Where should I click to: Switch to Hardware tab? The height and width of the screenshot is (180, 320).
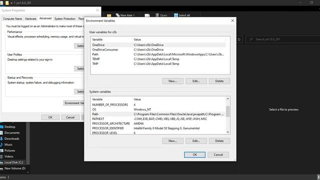click(x=30, y=19)
